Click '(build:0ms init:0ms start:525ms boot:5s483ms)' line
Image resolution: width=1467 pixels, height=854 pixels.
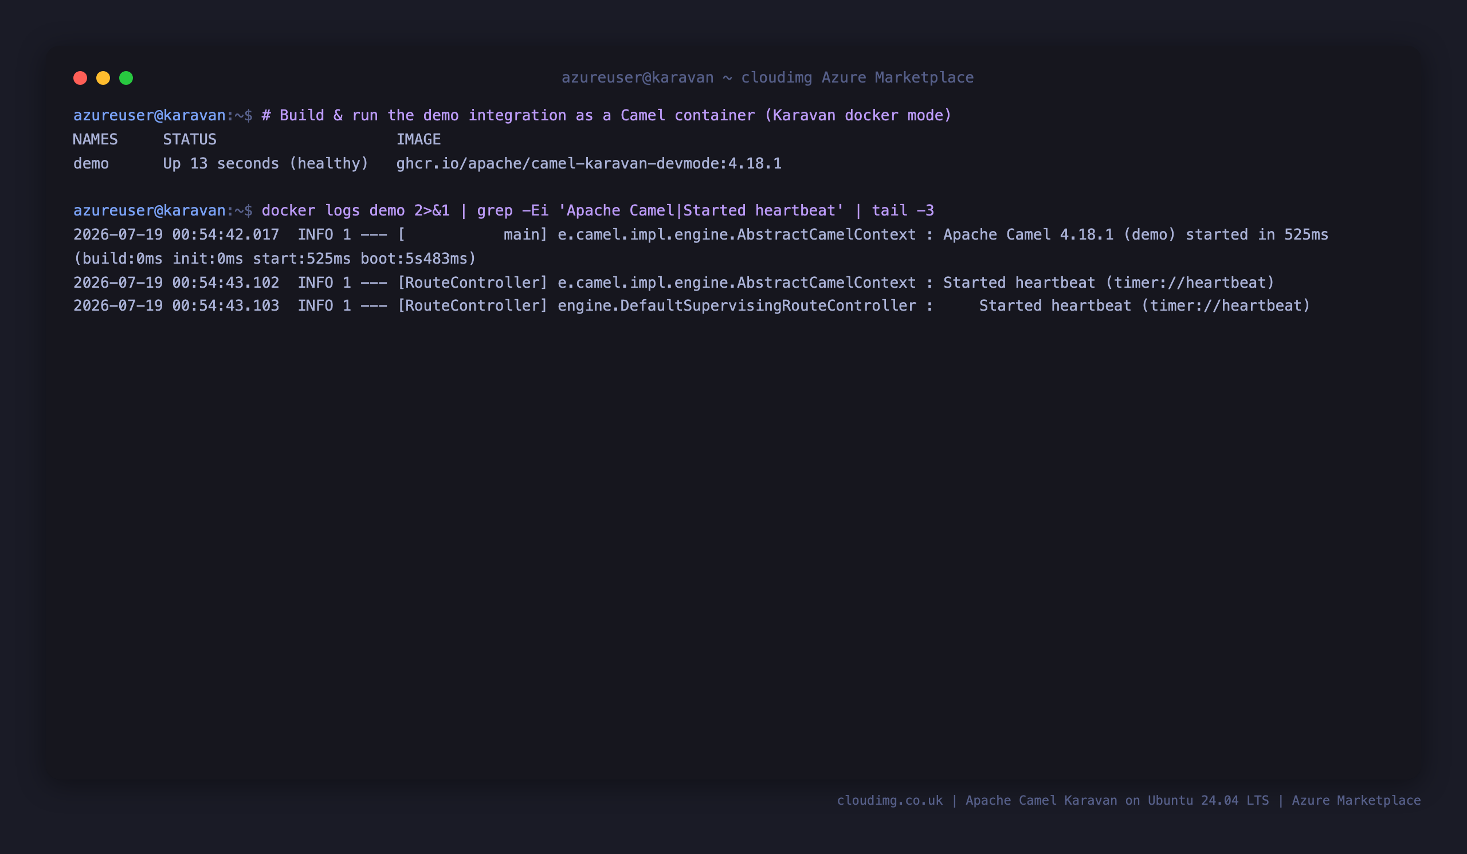pyautogui.click(x=274, y=258)
